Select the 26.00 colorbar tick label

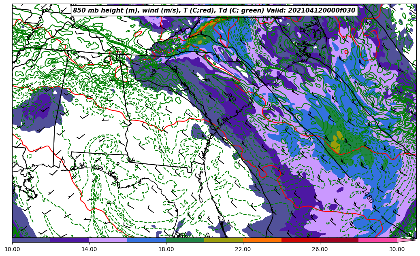pyautogui.click(x=320, y=249)
